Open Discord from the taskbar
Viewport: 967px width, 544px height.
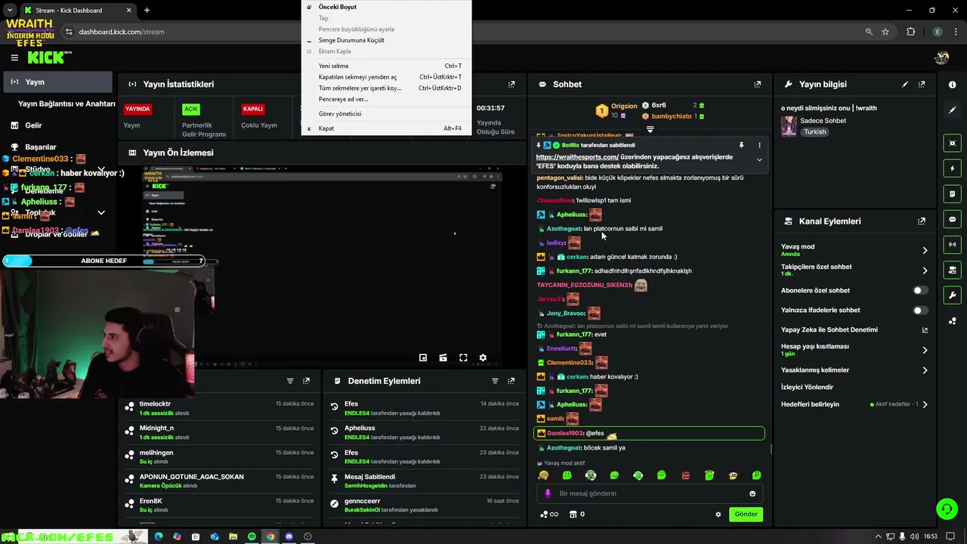click(289, 536)
